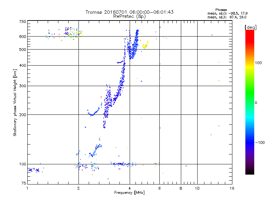Click the '0' colorbar tick label
This screenshot has width=273, height=205.
click(x=256, y=102)
